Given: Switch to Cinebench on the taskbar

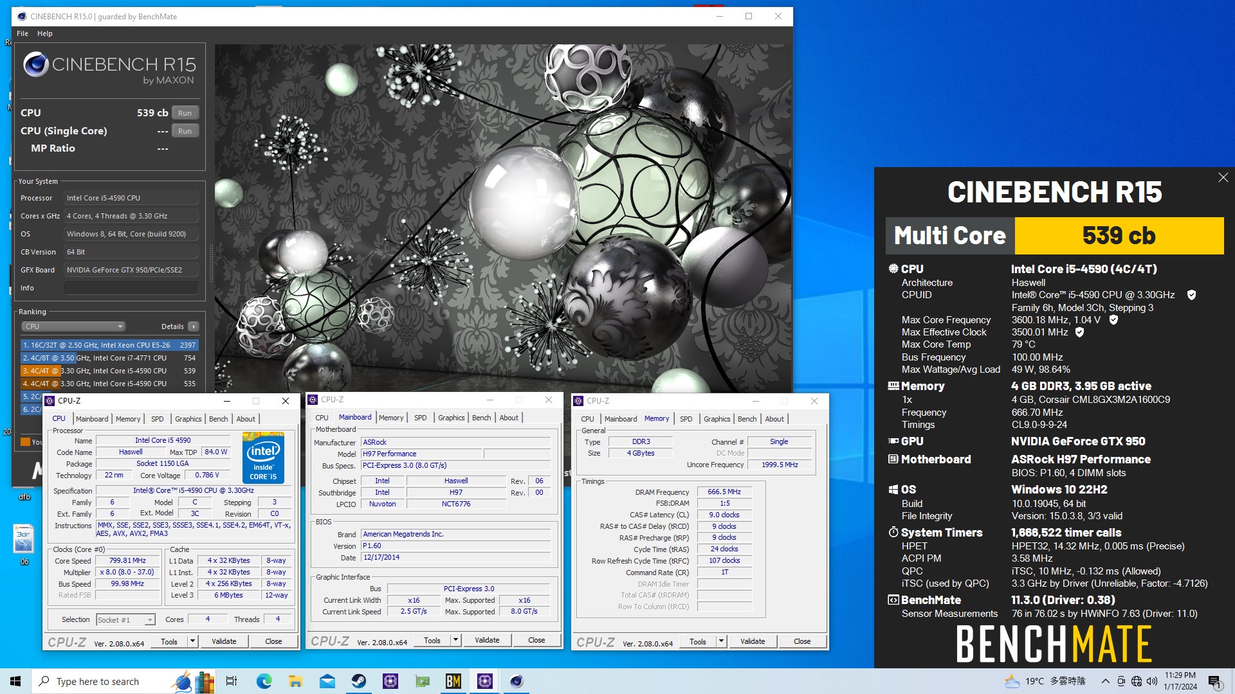Looking at the screenshot, I should pyautogui.click(x=517, y=681).
